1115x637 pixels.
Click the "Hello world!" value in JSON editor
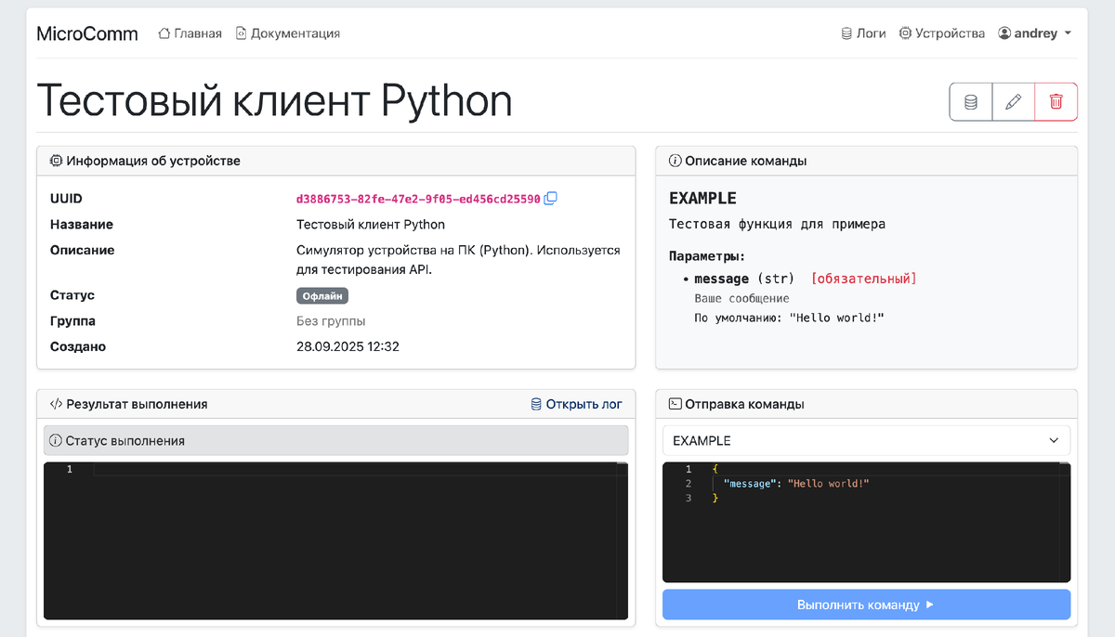point(828,484)
